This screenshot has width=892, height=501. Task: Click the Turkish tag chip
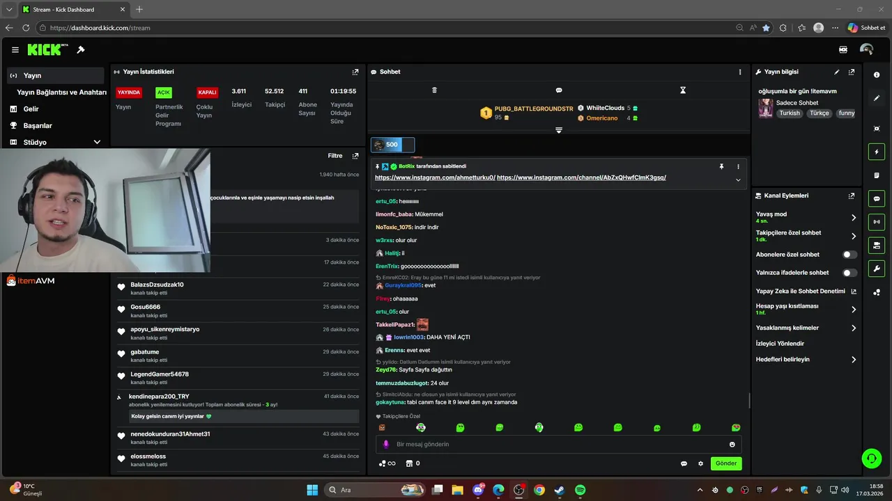tap(790, 113)
